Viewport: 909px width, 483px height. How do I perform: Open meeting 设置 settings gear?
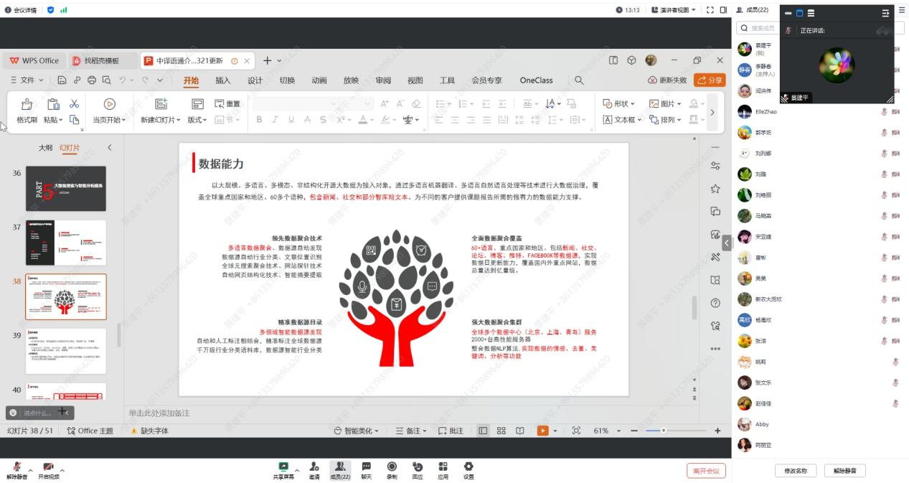click(x=468, y=466)
